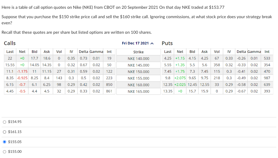Click the NKE 150.000 strike row

point(139,72)
